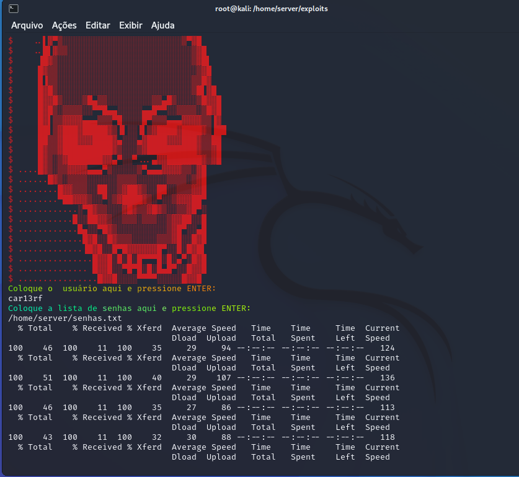Open the Ações menu
This screenshot has height=477, width=519.
63,25
